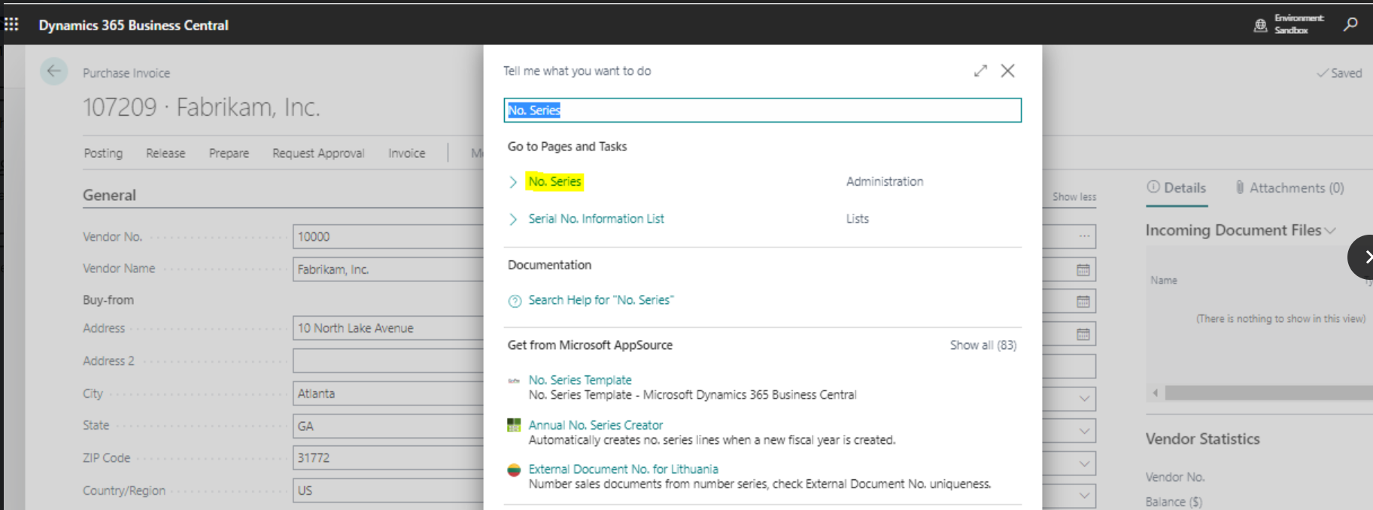Open the No. Series Template AppSource link
1373x510 pixels.
pos(580,380)
